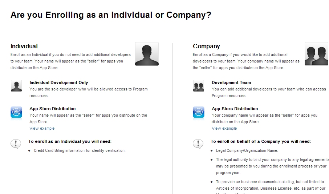Click To enroll as an Individual heading
The image size is (329, 194).
tap(70, 142)
